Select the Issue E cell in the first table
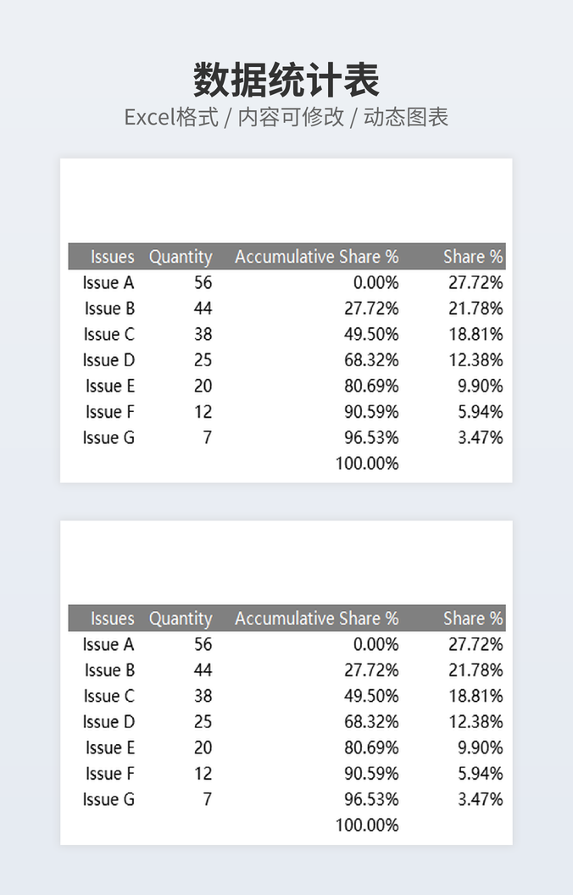 coord(109,386)
